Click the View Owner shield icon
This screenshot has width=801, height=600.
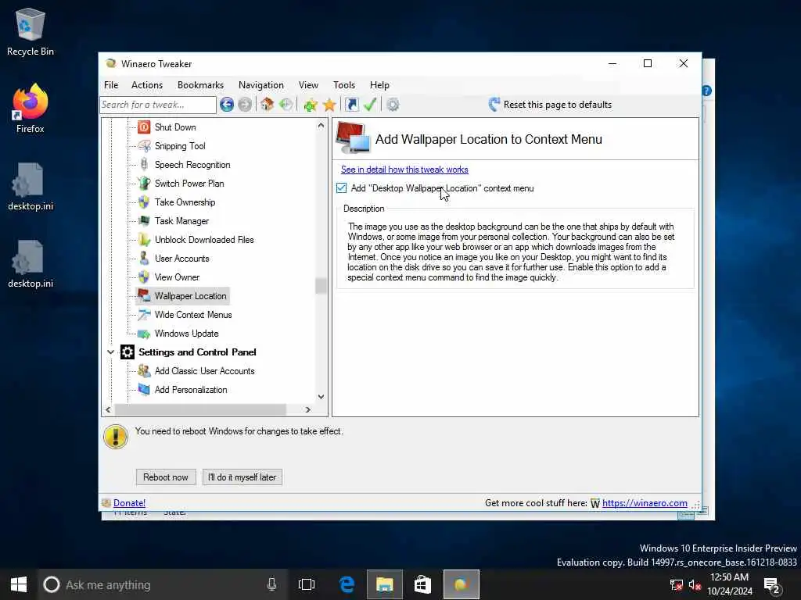(144, 277)
